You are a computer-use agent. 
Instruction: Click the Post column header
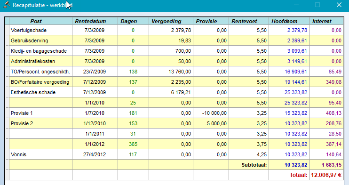tap(40, 21)
